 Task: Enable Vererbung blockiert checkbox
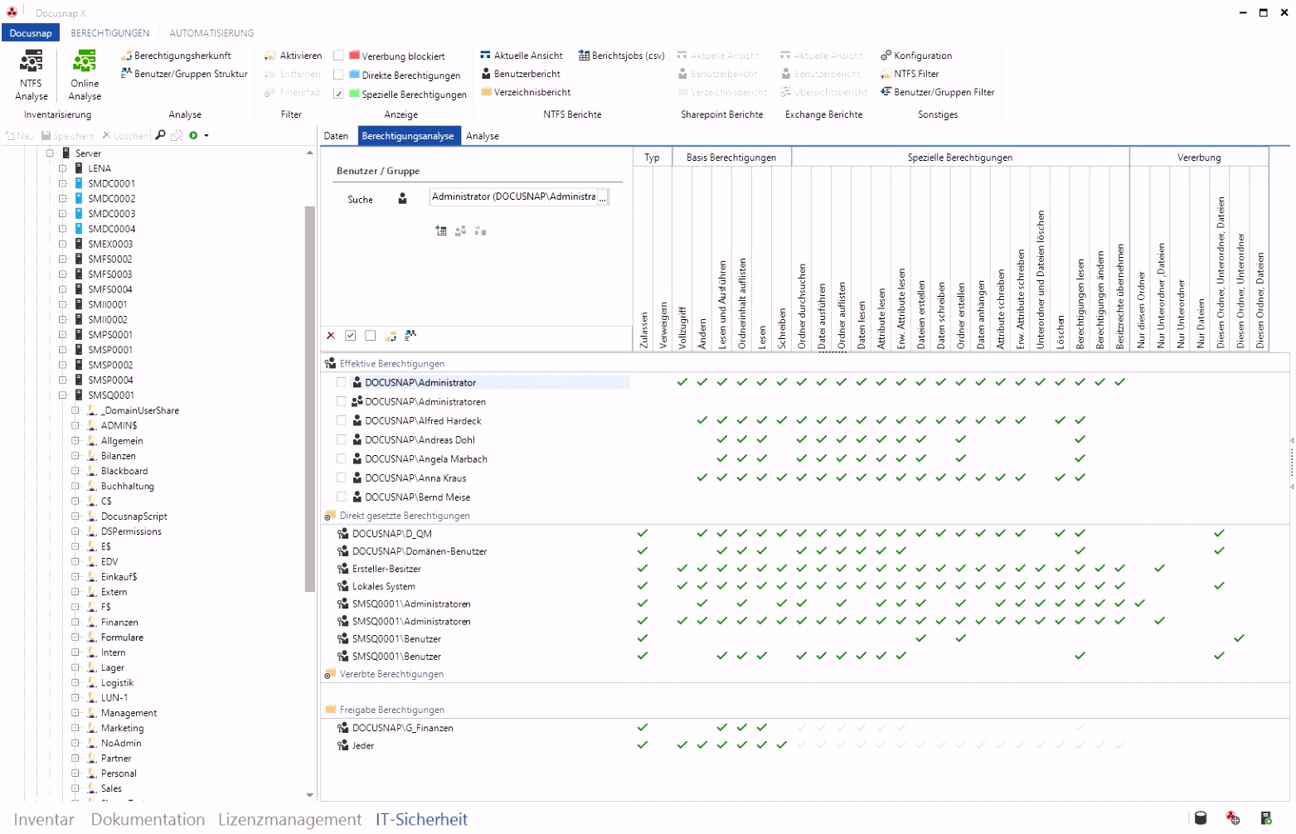(x=338, y=56)
